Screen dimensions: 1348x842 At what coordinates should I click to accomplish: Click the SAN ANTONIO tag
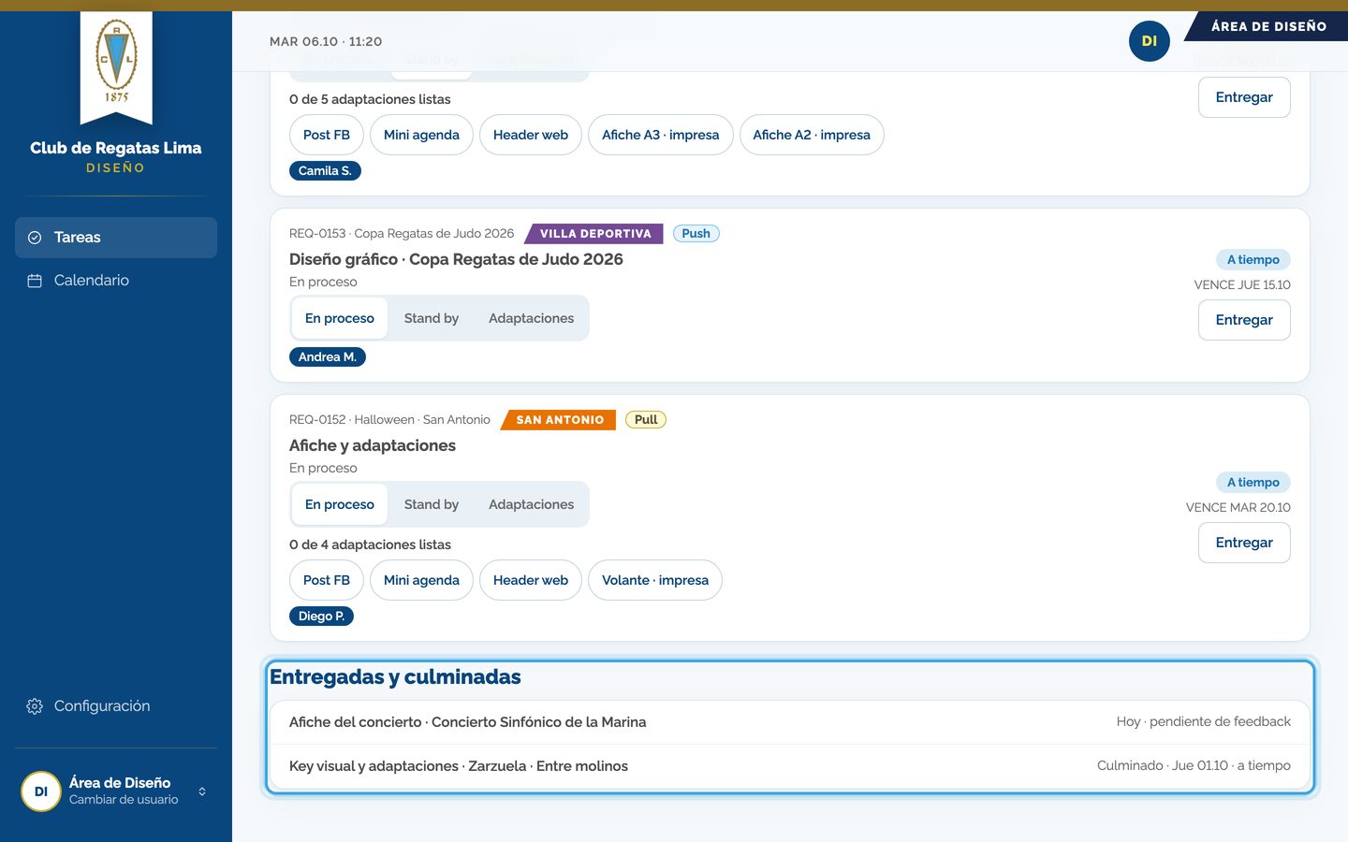559,420
